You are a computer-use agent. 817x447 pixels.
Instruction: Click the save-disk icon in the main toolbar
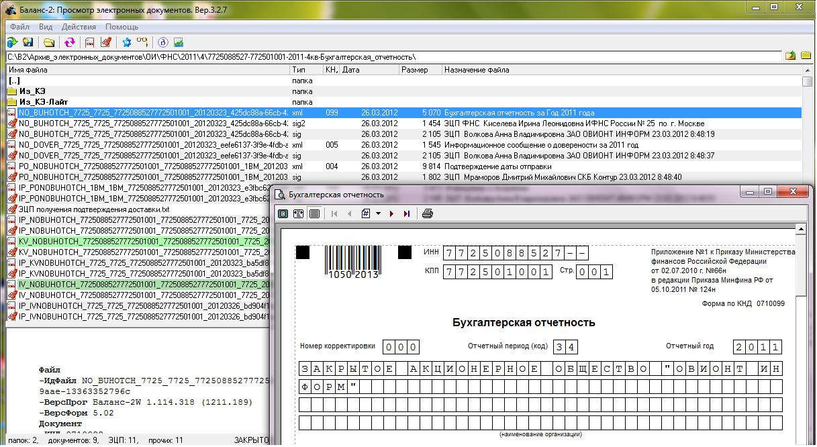(x=28, y=42)
